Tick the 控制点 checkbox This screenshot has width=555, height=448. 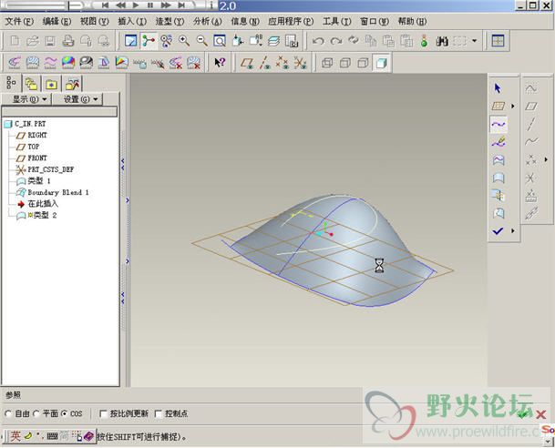coord(158,413)
